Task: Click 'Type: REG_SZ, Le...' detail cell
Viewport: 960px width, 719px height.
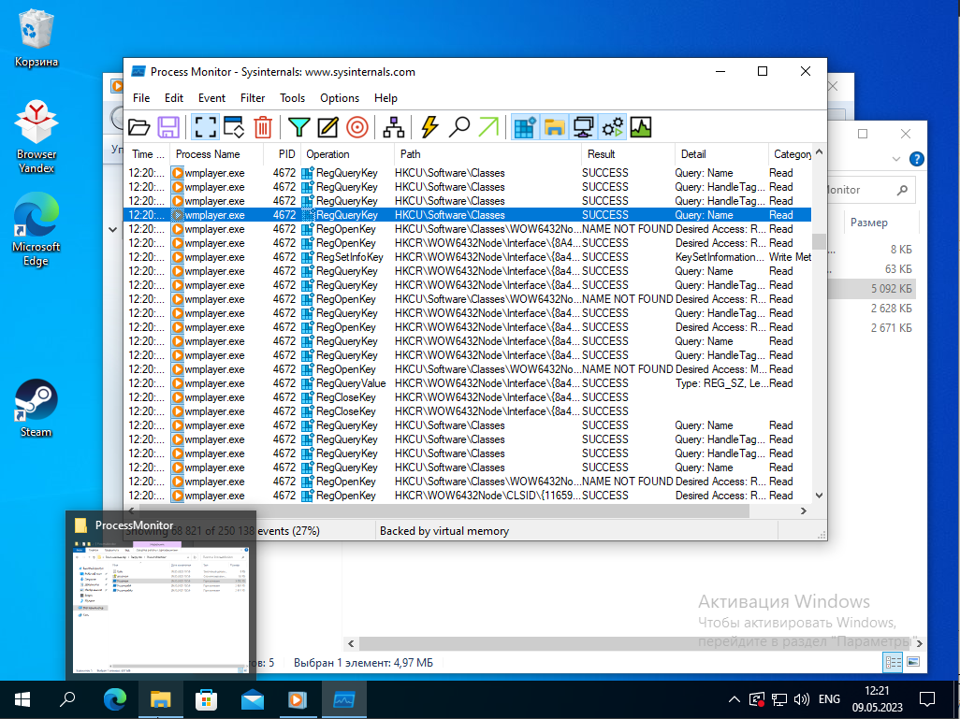Action: tap(721, 383)
